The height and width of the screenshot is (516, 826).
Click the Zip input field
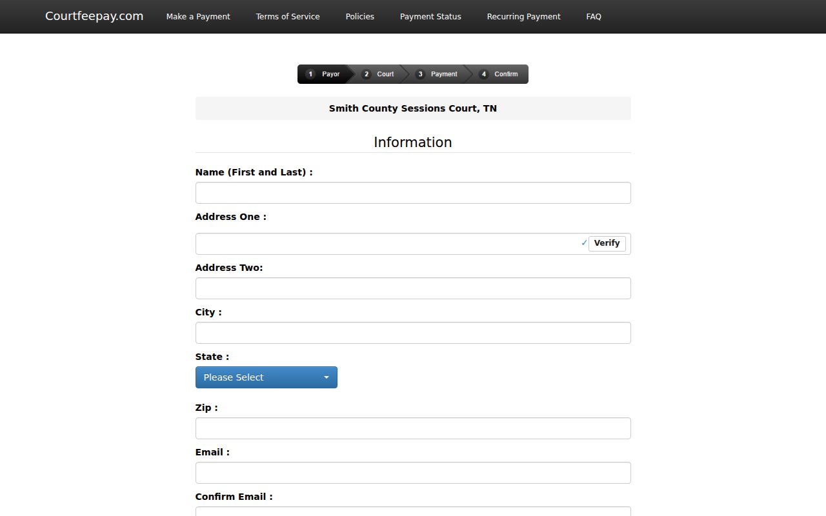tap(413, 428)
